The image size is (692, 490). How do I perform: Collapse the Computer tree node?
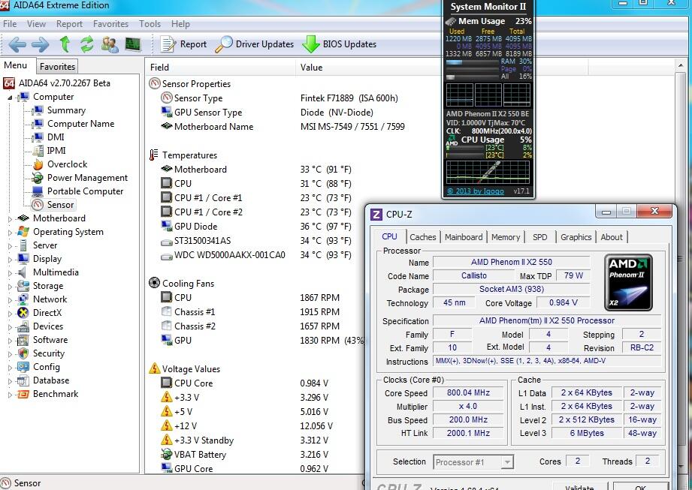tap(10, 98)
